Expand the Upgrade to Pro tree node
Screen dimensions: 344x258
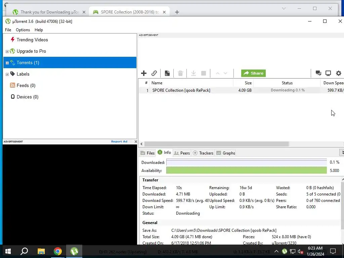coord(7,51)
